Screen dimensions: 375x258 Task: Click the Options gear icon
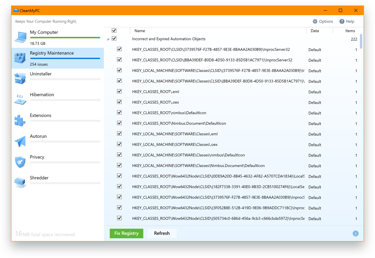[x=315, y=21]
